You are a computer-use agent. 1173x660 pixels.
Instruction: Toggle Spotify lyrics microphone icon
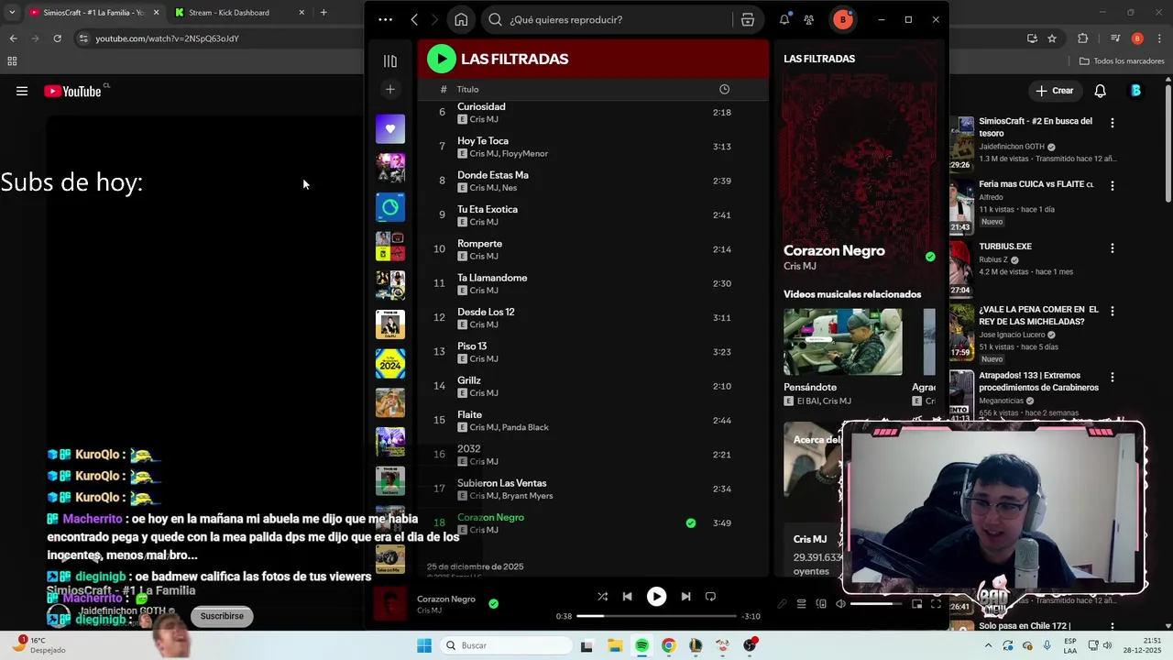[x=782, y=604]
